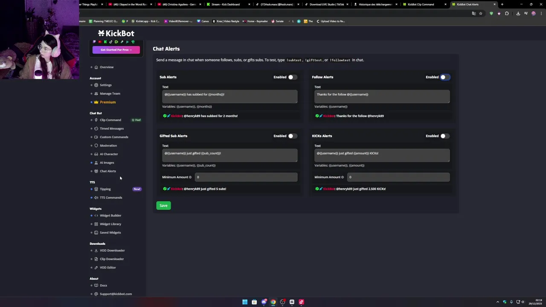
Task: Open Chrome from the Windows taskbar
Action: coord(273,302)
